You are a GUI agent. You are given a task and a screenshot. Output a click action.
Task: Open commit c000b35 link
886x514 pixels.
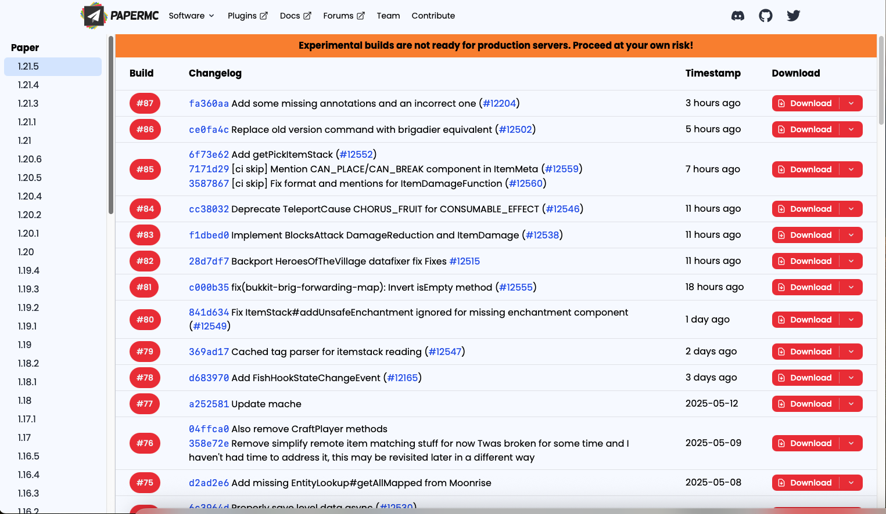click(x=209, y=288)
